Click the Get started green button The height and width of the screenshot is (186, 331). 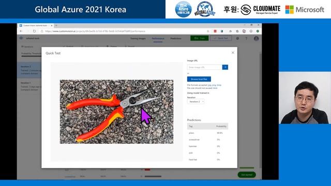coord(247,175)
